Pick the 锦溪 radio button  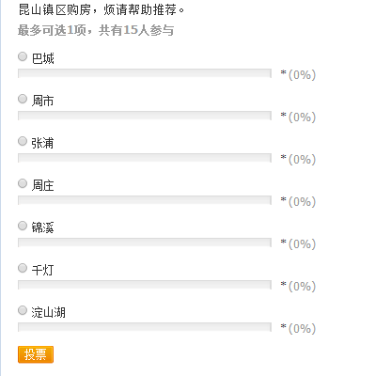pos(23,226)
